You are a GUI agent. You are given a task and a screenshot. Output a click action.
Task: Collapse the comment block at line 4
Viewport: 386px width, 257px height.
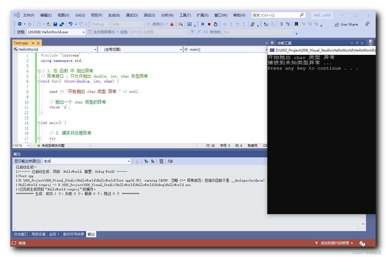click(39, 71)
